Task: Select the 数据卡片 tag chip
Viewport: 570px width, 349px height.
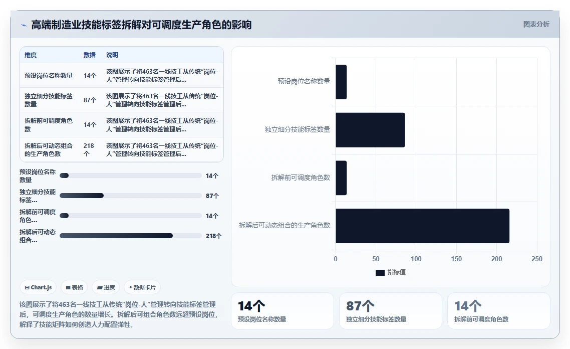Action: (x=142, y=287)
